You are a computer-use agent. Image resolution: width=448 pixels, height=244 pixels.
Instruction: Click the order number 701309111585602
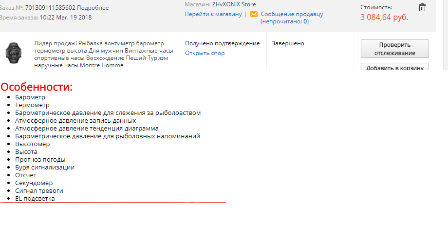coord(50,8)
